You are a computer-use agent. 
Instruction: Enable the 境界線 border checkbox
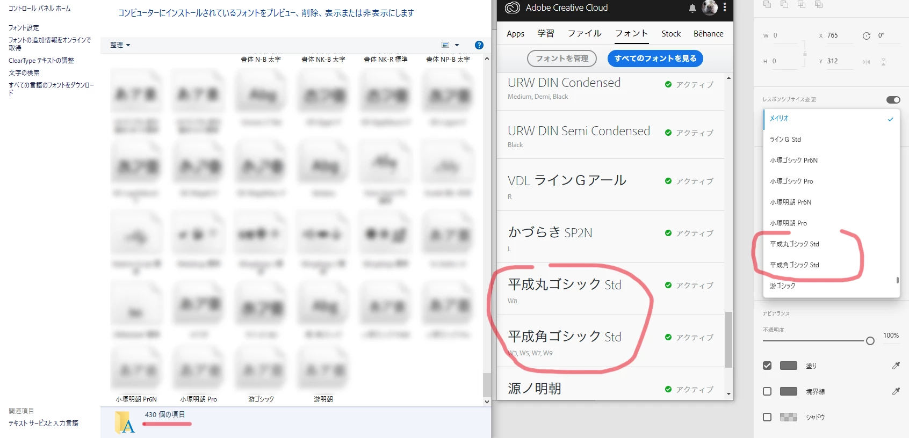point(767,391)
